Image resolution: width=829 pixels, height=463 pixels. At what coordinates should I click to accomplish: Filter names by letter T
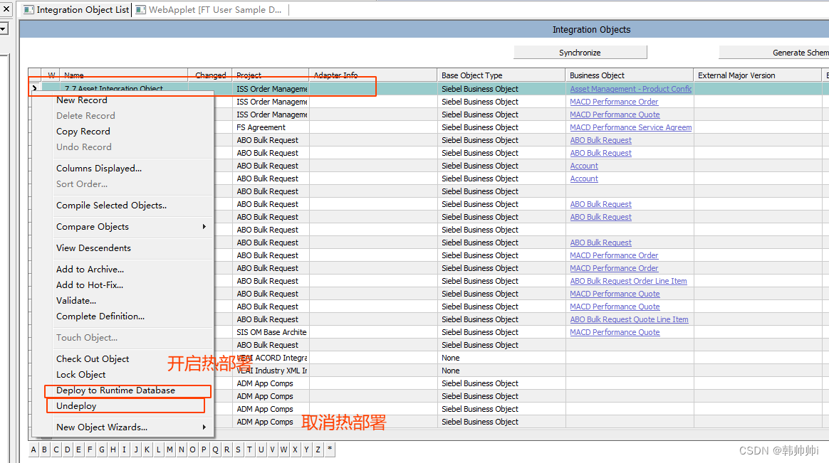coord(249,449)
